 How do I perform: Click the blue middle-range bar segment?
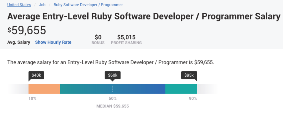[x=138, y=89]
